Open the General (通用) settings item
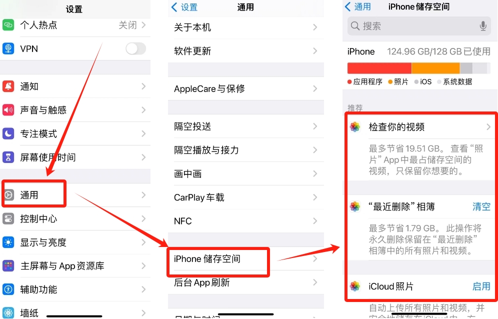 75,195
